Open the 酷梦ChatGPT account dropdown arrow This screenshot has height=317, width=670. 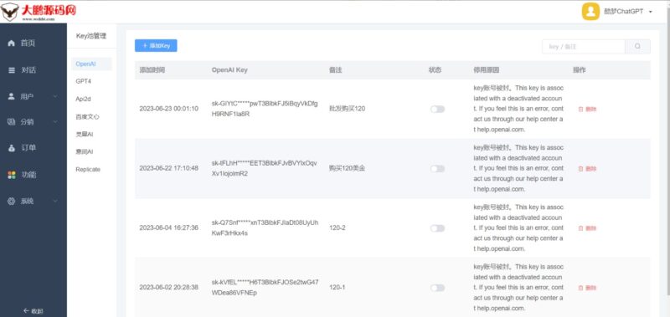point(651,12)
